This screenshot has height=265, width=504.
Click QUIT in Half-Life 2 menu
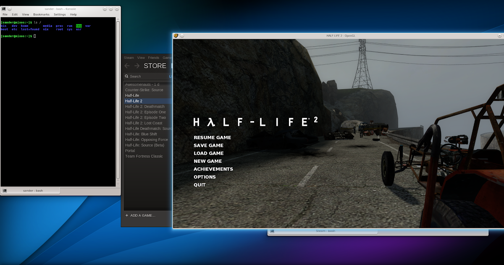(199, 185)
